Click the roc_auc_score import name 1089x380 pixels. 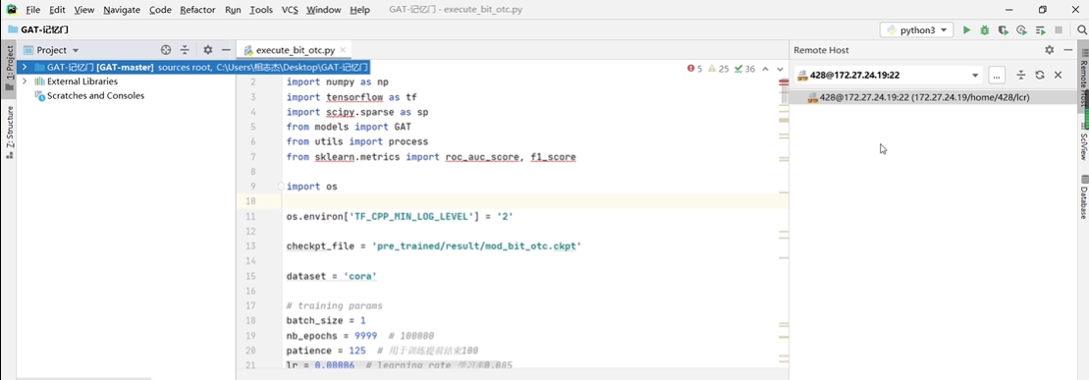pos(482,157)
